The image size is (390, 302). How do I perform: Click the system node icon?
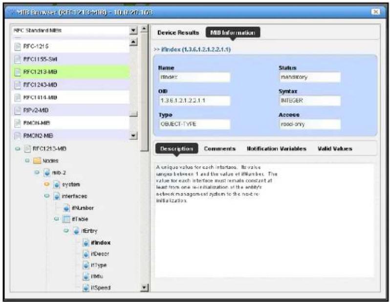(57, 184)
